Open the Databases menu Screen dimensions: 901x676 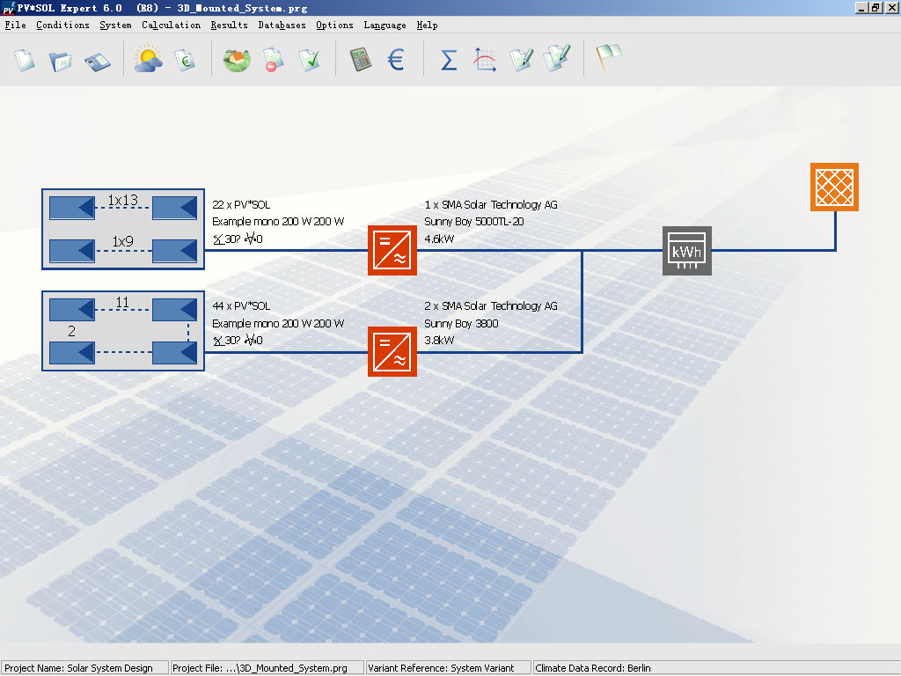(x=282, y=26)
